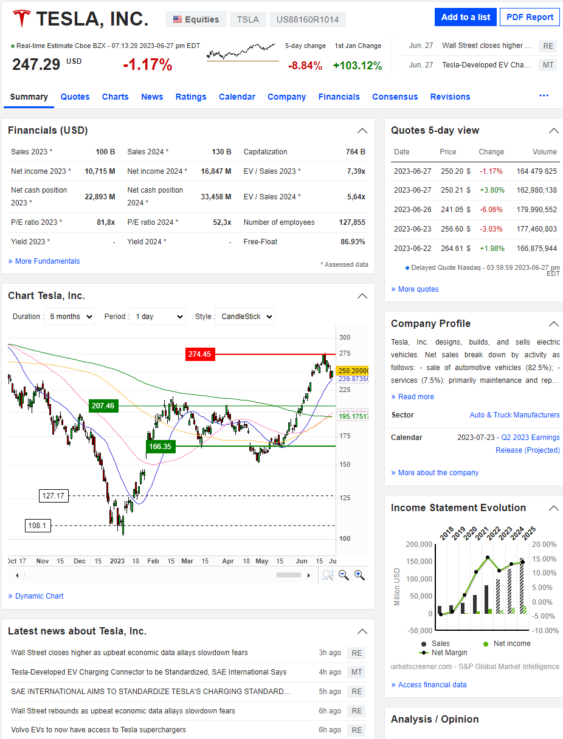This screenshot has height=739, width=563.
Task: Open the Company tab
Action: click(x=287, y=97)
